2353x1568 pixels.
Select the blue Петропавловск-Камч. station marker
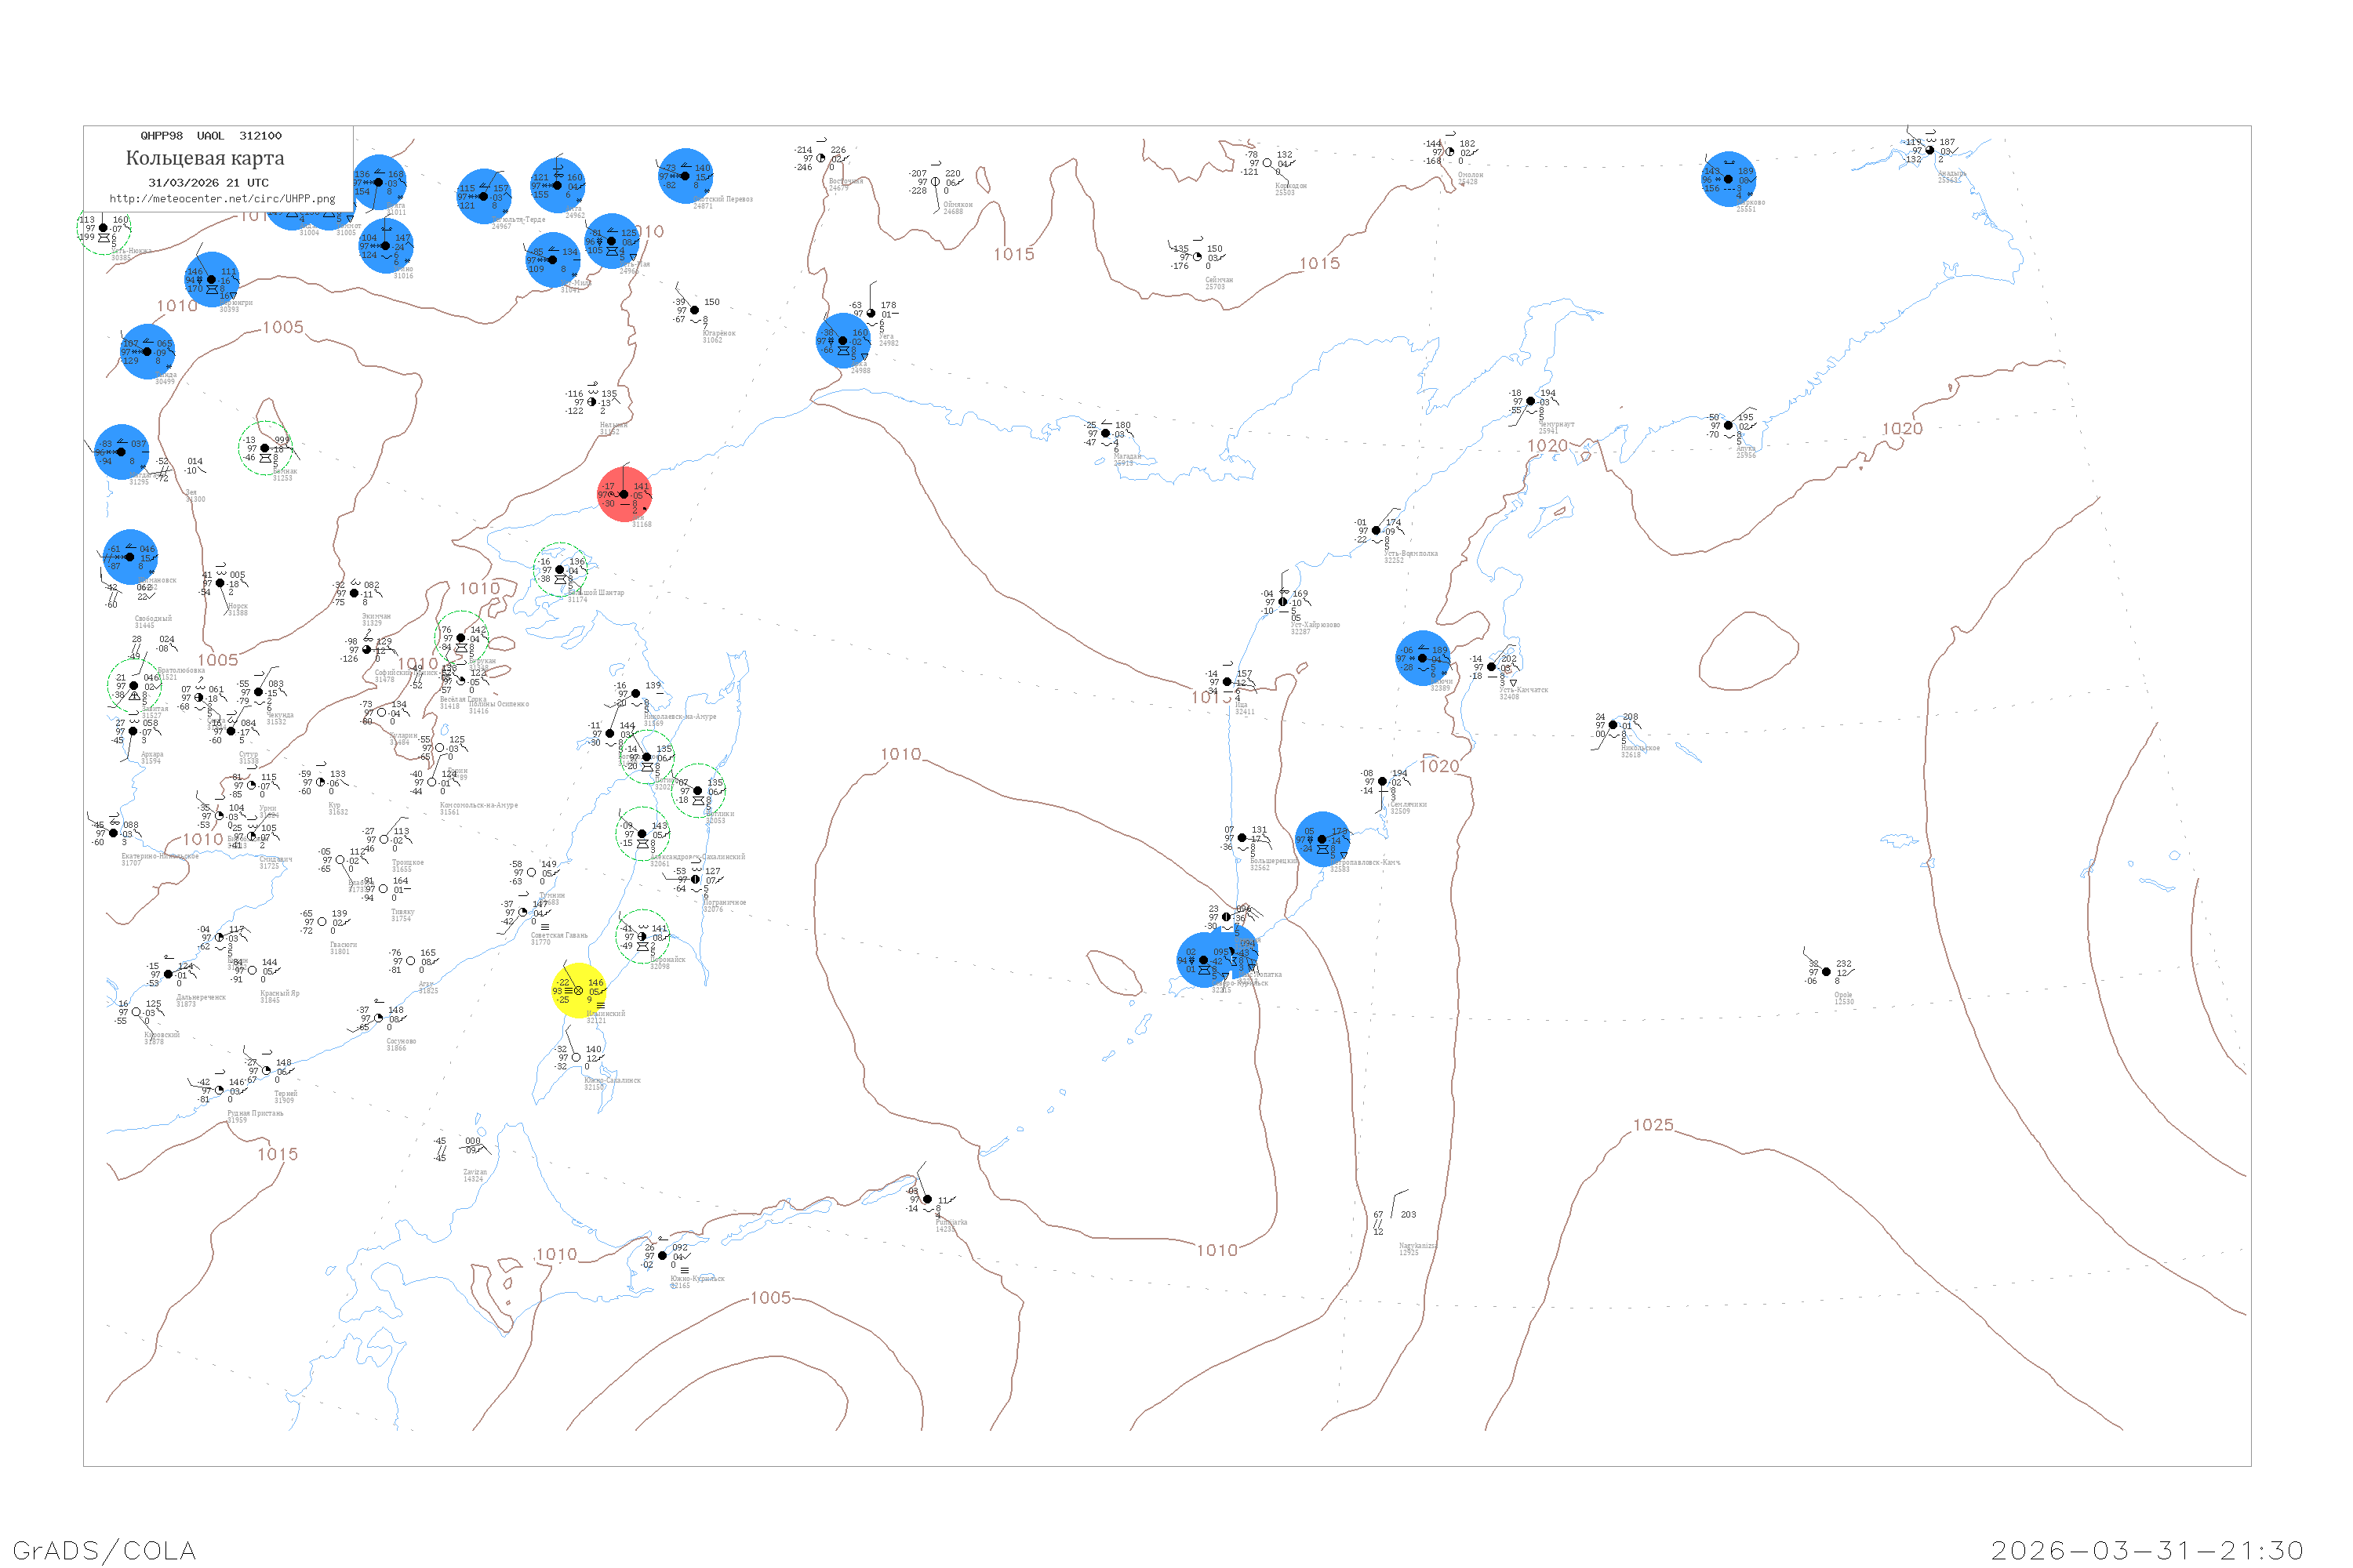pyautogui.click(x=1322, y=840)
